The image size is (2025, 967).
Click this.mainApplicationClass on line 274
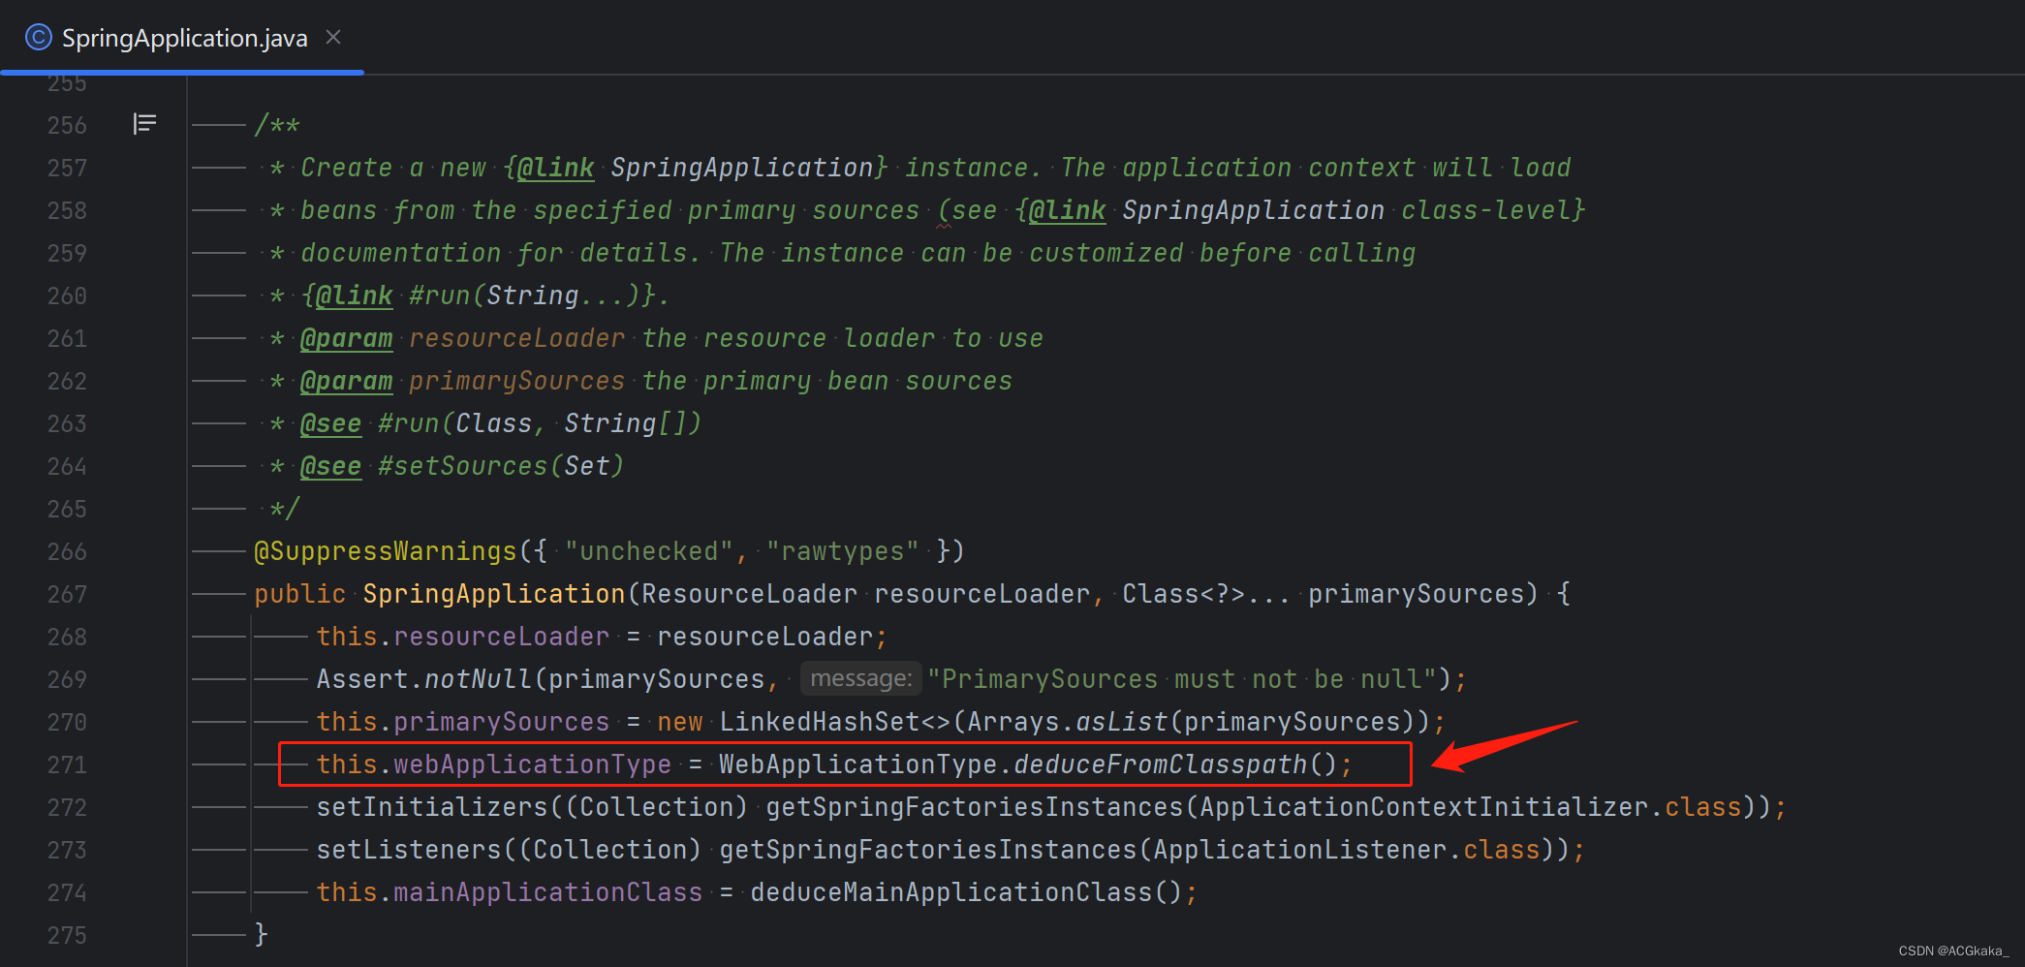tap(509, 892)
